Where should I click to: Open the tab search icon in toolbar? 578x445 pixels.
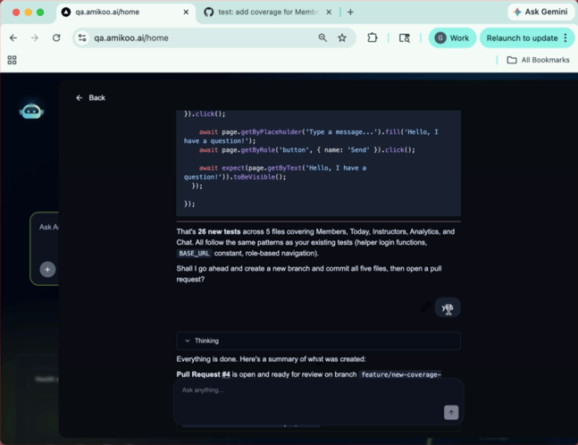pyautogui.click(x=405, y=38)
